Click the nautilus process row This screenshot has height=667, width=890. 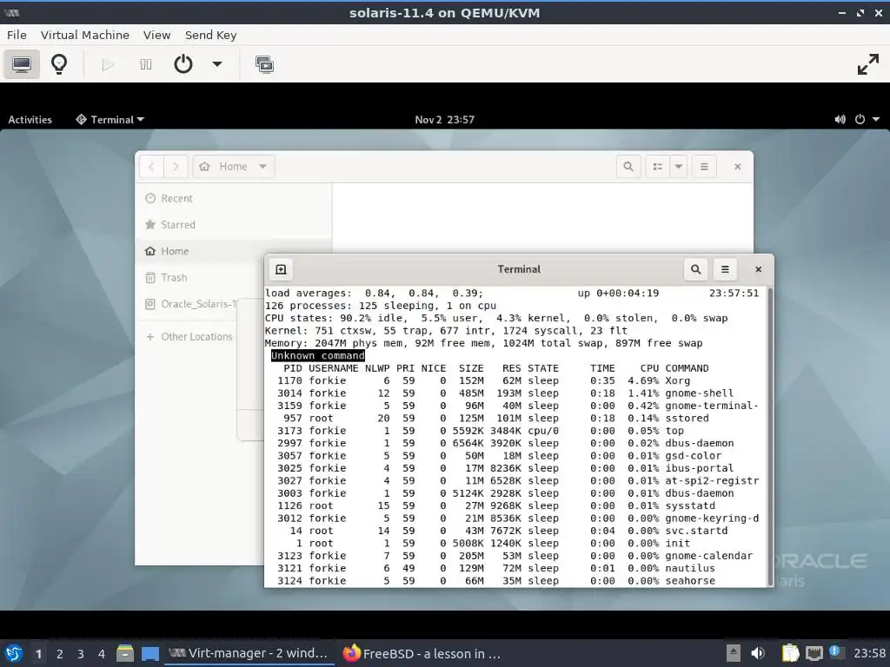pos(511,568)
